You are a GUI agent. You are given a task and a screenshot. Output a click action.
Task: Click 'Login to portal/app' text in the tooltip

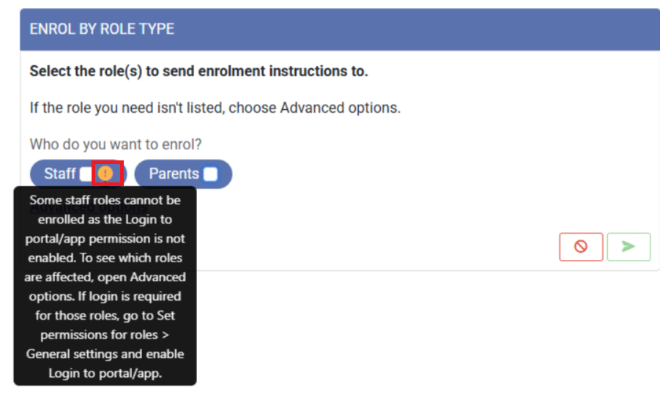click(105, 373)
